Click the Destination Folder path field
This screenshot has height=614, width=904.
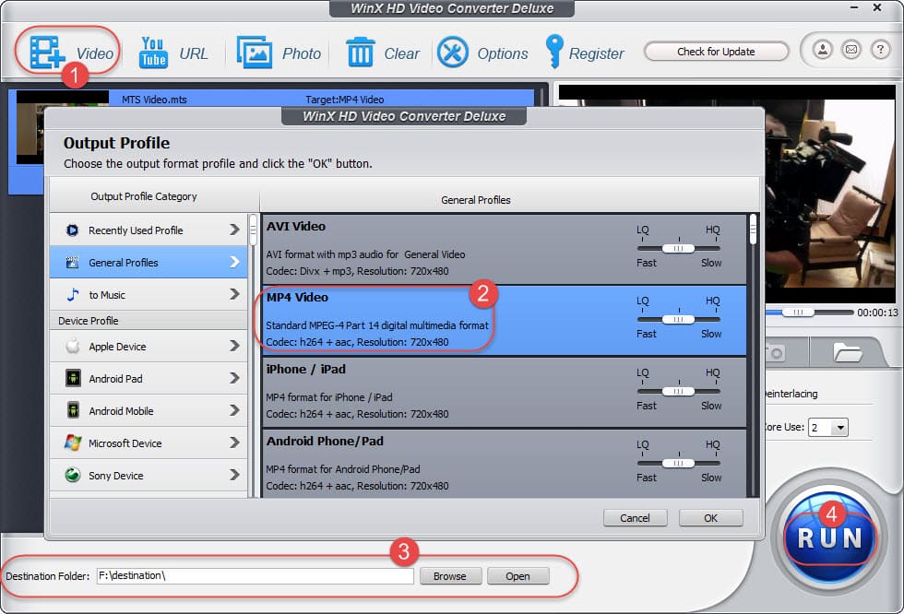coord(255,576)
